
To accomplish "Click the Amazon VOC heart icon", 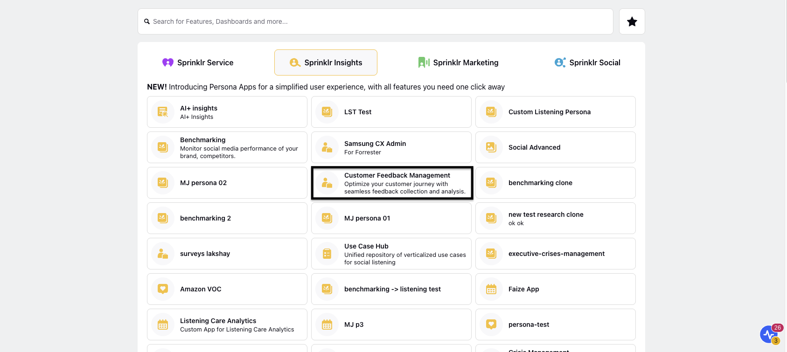I will click(x=163, y=289).
